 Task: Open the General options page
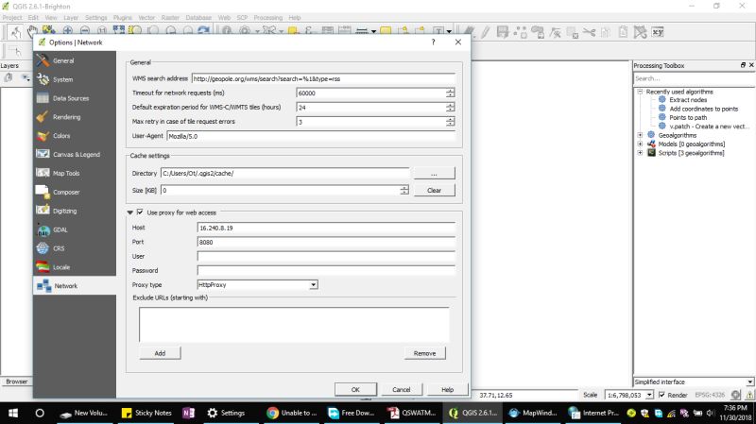(x=75, y=60)
